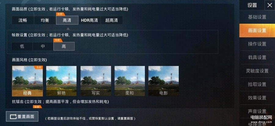Set frame rate to 中
This screenshot has width=275, height=126.
[x=43, y=46]
